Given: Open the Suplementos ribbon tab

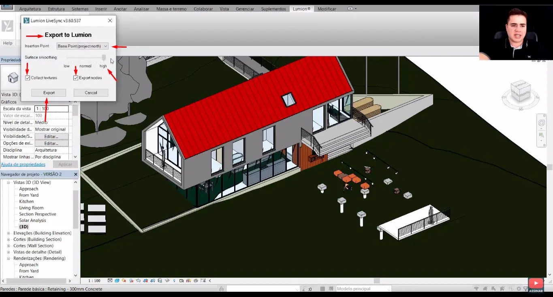Looking at the screenshot, I should coord(273,9).
